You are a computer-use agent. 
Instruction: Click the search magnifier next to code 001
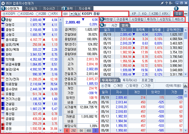click(x=76, y=14)
